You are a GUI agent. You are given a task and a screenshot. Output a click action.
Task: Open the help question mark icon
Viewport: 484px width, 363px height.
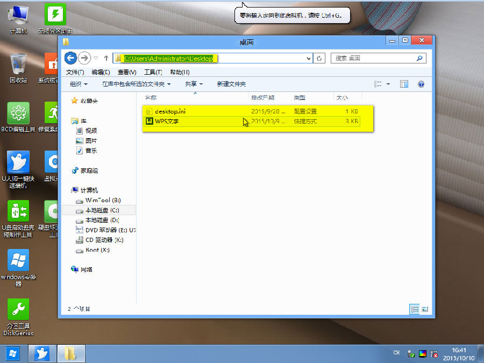tap(421, 84)
